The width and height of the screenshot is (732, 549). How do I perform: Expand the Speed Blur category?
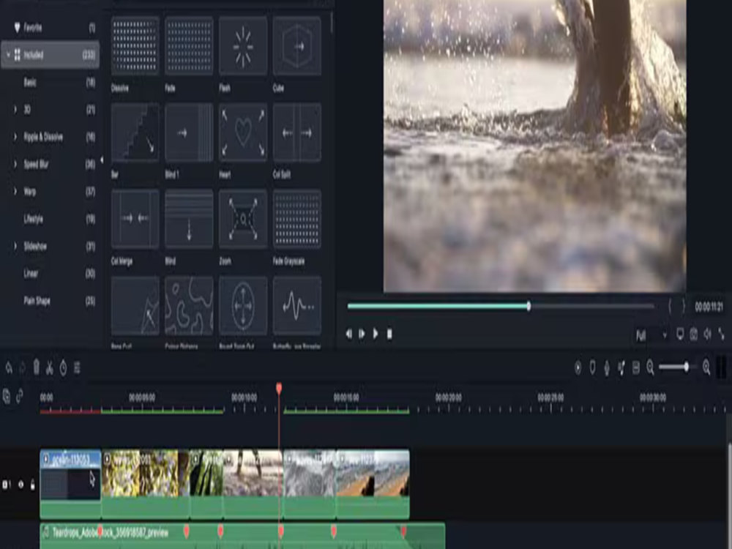coord(15,164)
